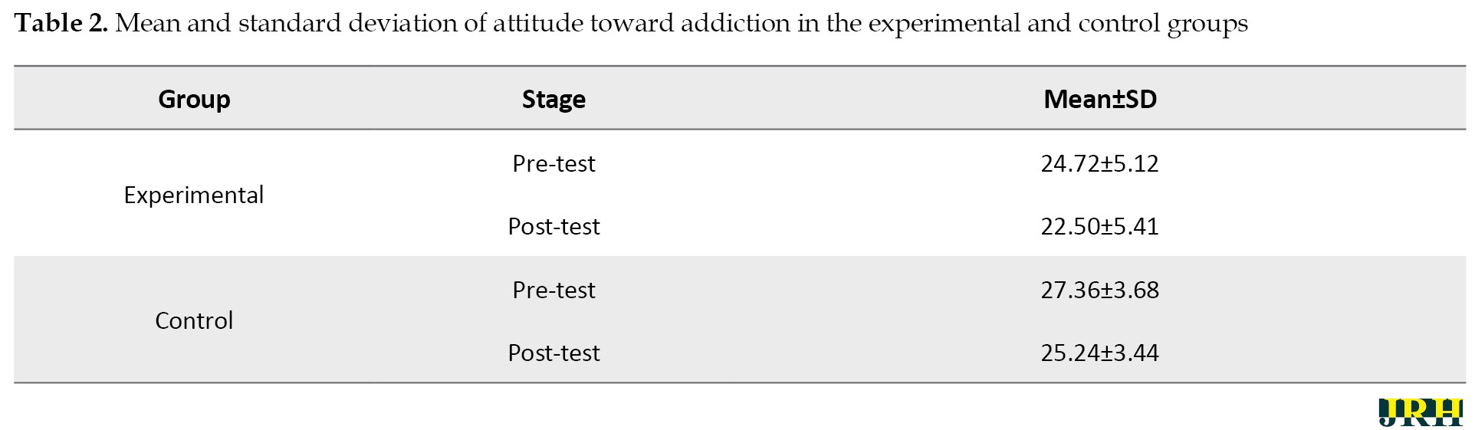Select the Stage column header

click(x=554, y=100)
